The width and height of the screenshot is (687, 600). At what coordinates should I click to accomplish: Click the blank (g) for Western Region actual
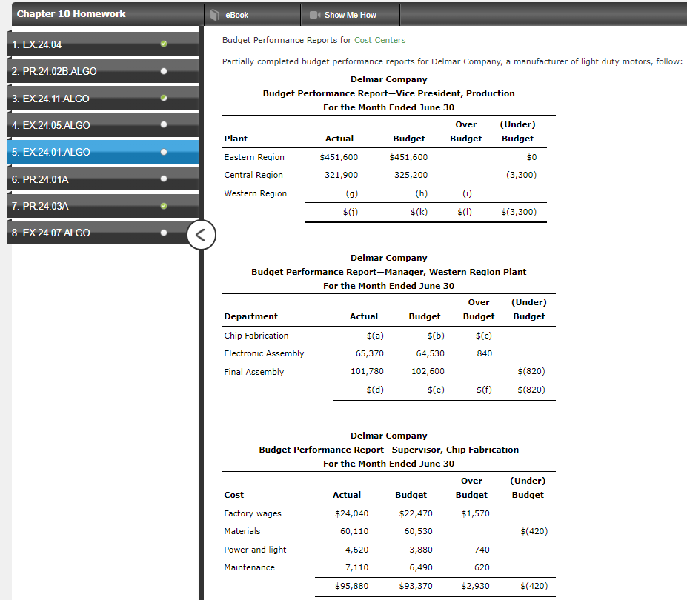click(x=351, y=193)
